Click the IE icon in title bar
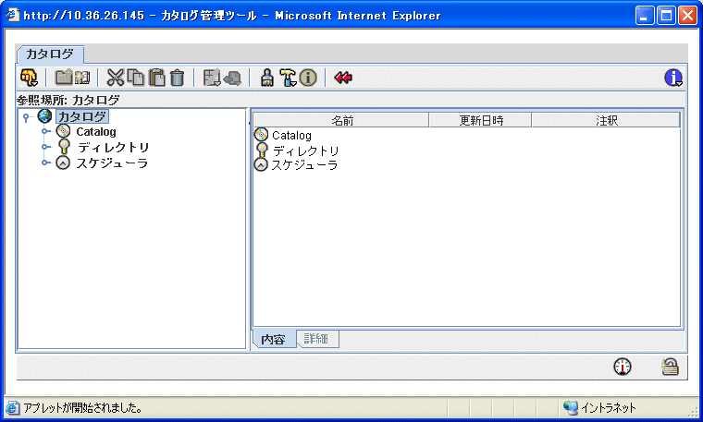703x422 pixels. tap(13, 15)
